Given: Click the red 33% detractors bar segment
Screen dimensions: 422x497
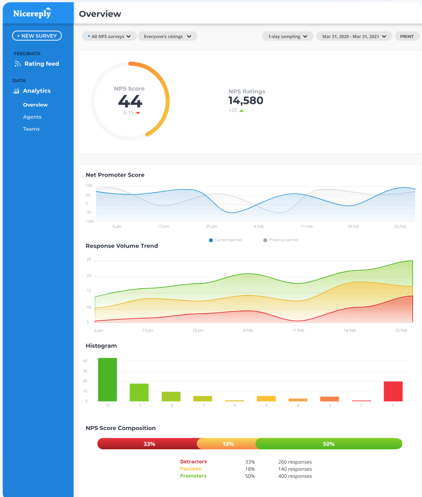Looking at the screenshot, I should (x=149, y=444).
